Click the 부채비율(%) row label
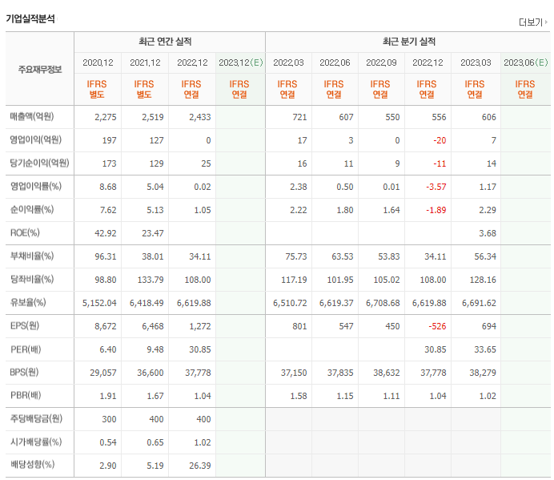 pyautogui.click(x=32, y=256)
